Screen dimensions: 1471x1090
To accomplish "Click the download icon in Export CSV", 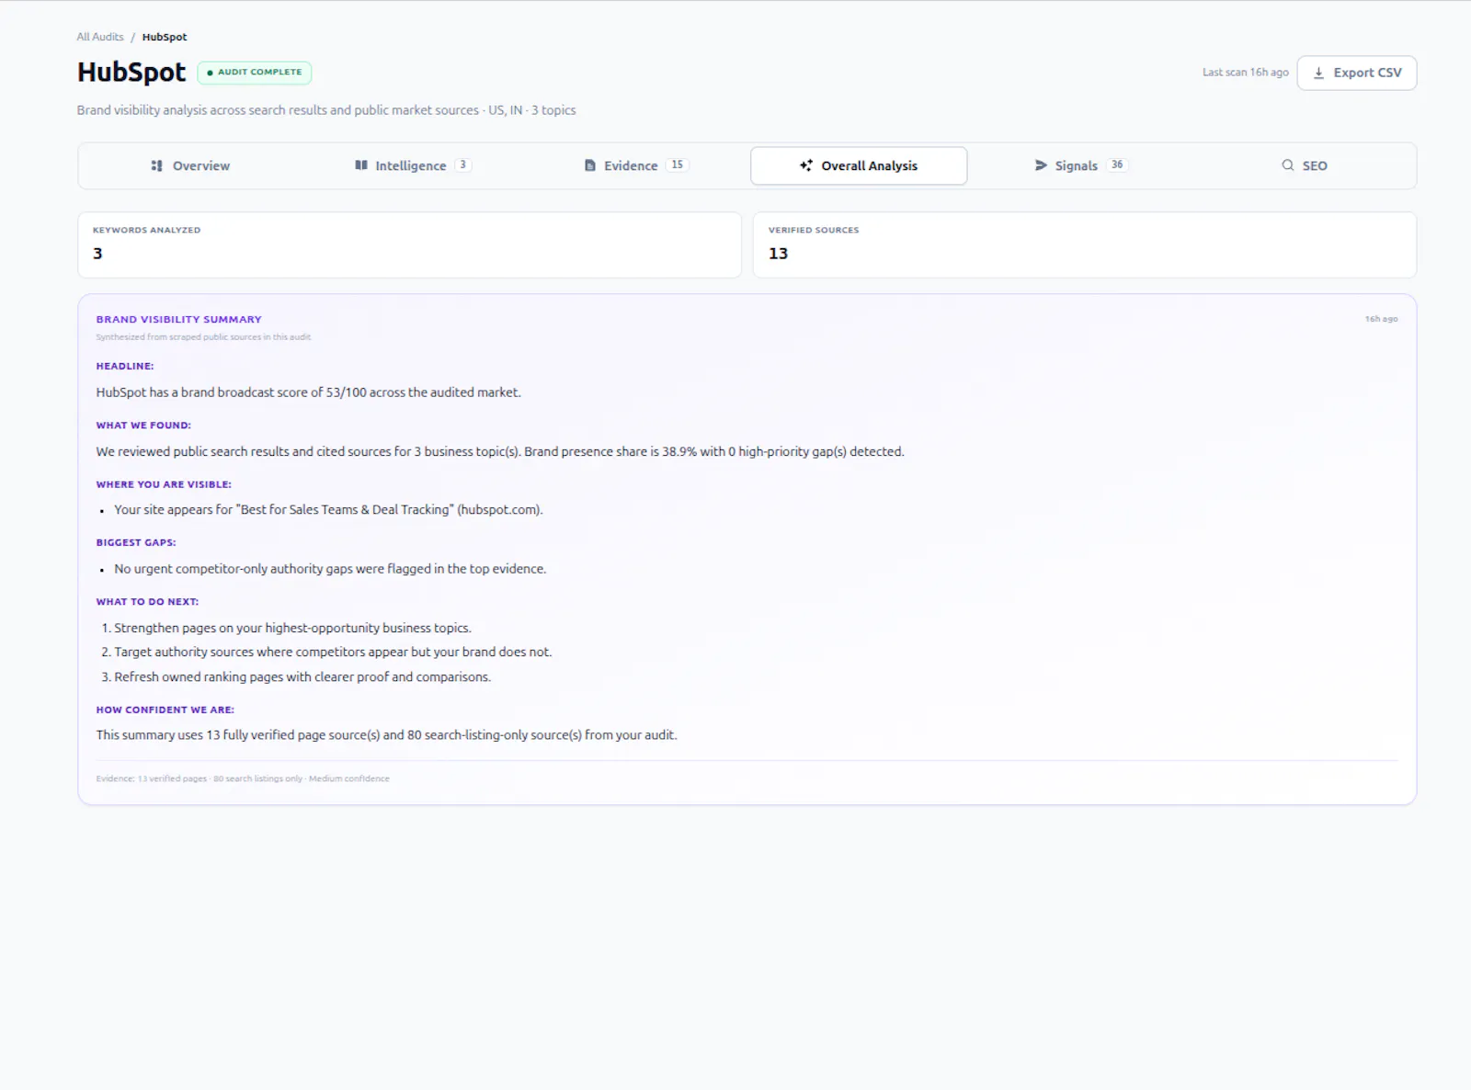I will pyautogui.click(x=1319, y=73).
